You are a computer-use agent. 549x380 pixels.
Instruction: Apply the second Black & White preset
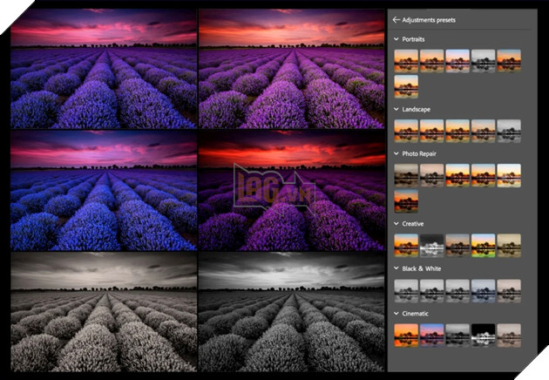coord(431,291)
